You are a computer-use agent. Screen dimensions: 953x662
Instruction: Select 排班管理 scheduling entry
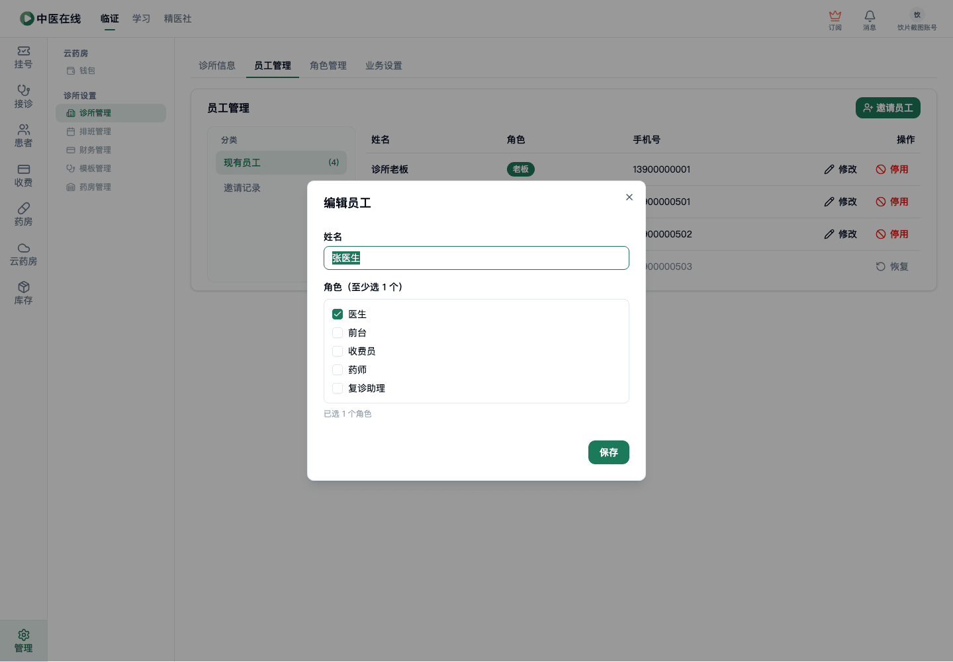111,132
